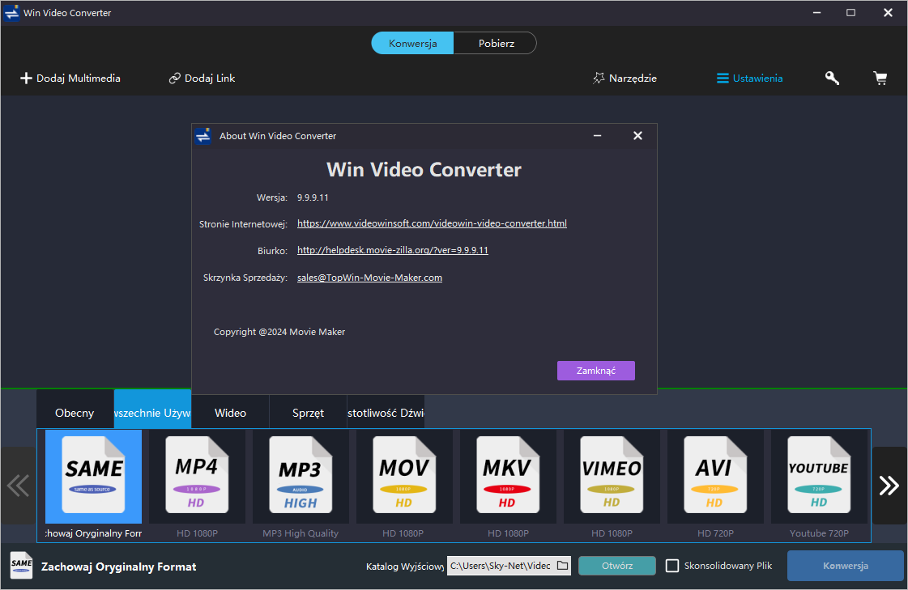Click the Copyright @2024 Movie Maker text
The width and height of the screenshot is (908, 590).
click(279, 332)
